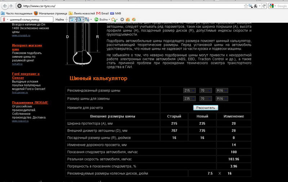The image size is (288, 182).
Task: Expand the Google search engine selector arrow
Action: point(275,6)
